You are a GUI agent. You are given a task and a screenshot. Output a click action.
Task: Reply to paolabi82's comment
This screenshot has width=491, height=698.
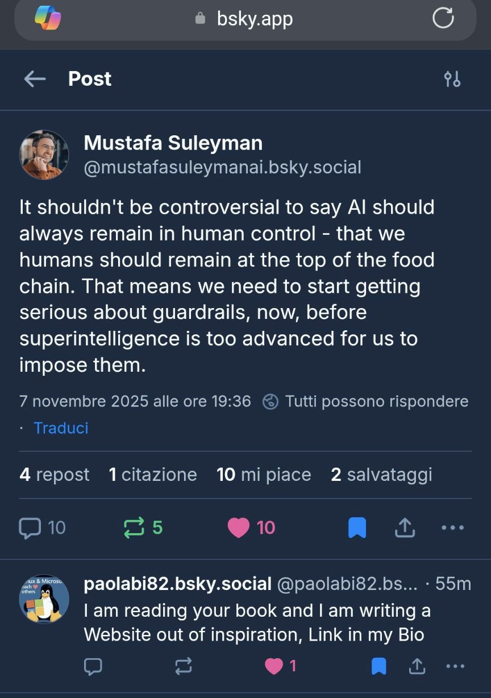coord(93,666)
